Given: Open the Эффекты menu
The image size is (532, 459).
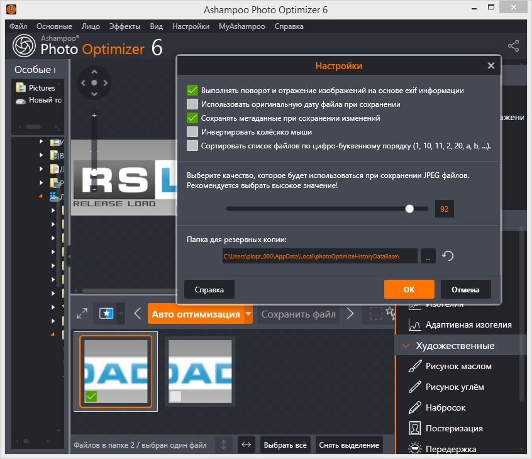Looking at the screenshot, I should 125,26.
